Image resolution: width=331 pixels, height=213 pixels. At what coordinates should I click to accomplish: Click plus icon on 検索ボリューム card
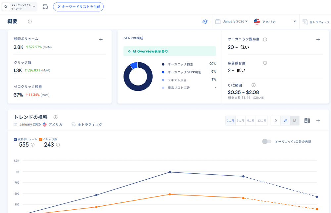pos(101,39)
